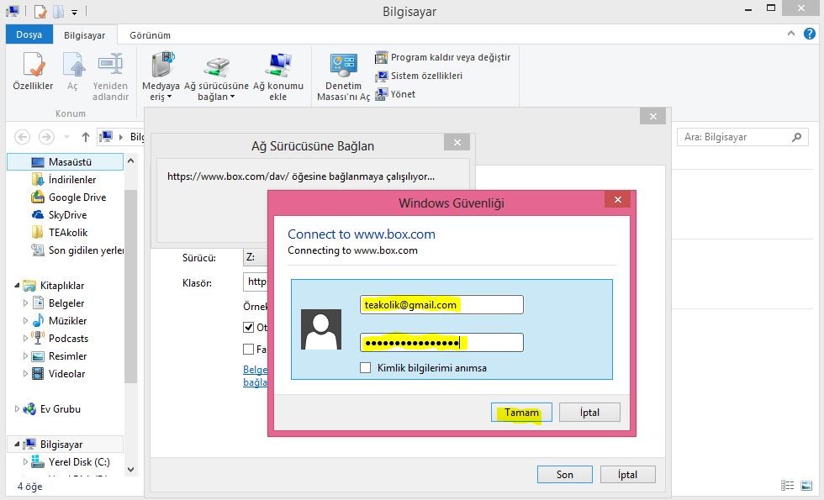Screen dimensions: 824x500
Task: Select Podcasts library in navigation pane
Action: pyautogui.click(x=60, y=338)
